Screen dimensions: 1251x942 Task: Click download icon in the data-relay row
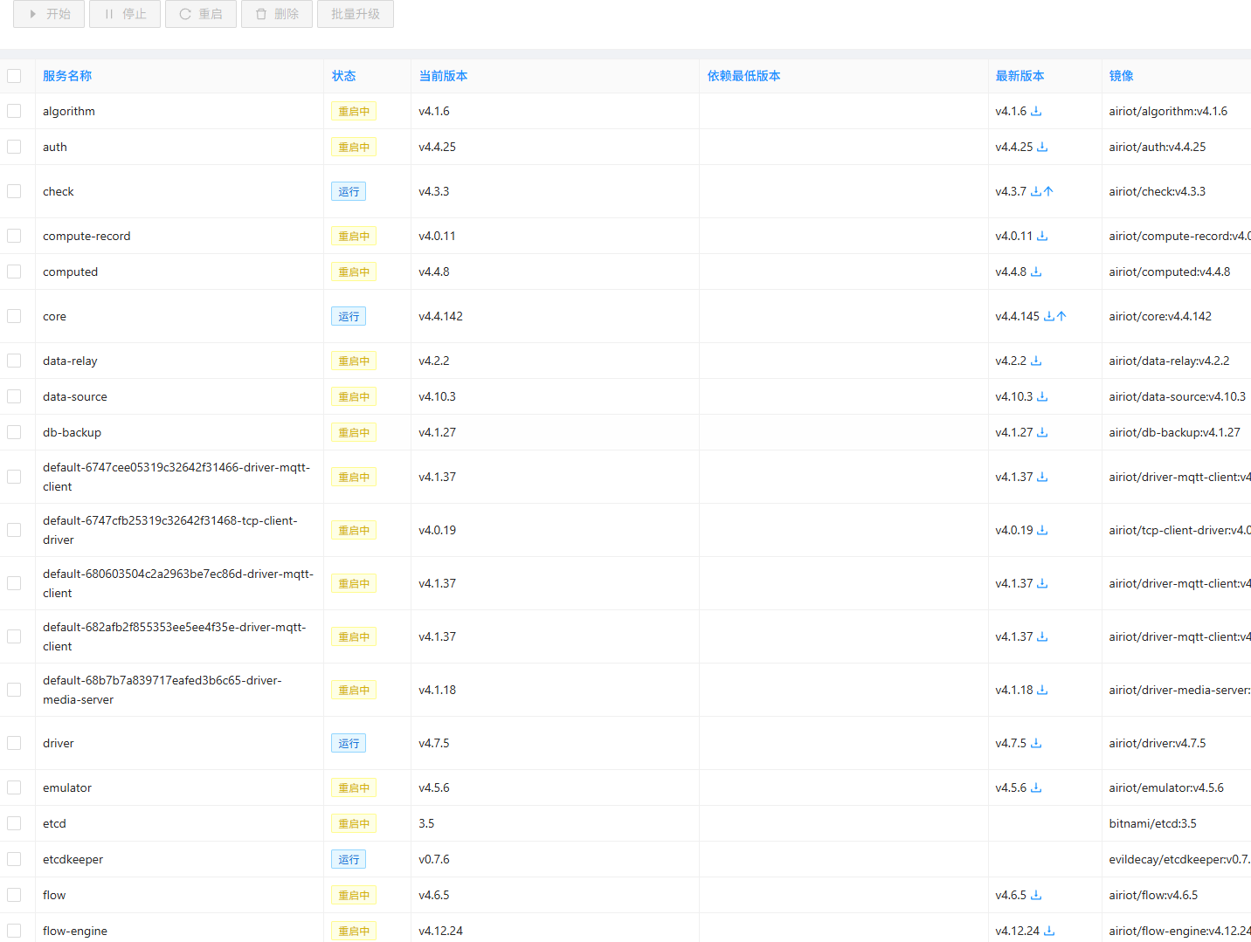[1036, 361]
